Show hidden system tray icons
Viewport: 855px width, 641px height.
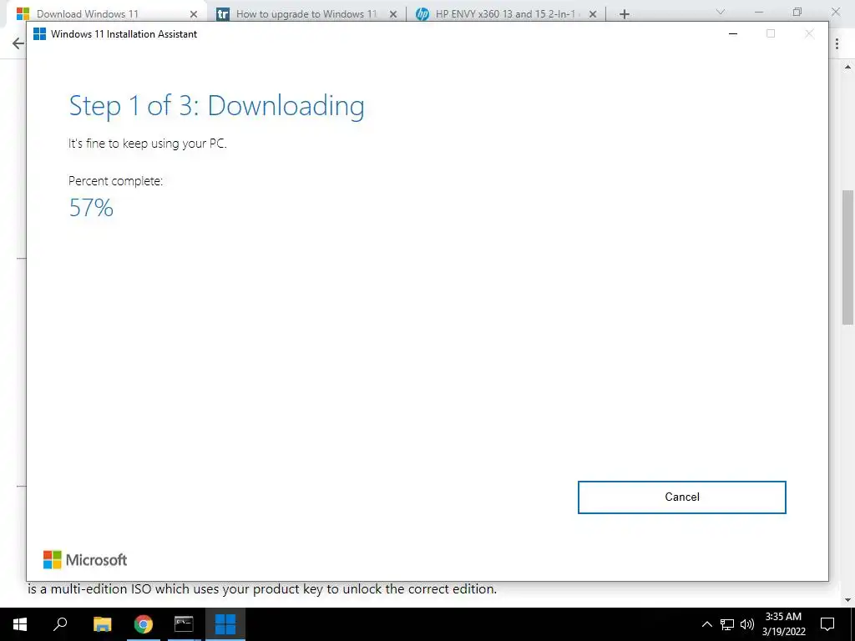coord(706,624)
